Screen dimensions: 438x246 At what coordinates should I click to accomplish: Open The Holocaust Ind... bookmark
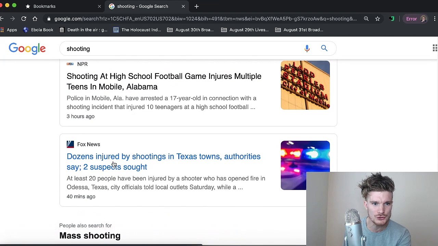click(137, 30)
